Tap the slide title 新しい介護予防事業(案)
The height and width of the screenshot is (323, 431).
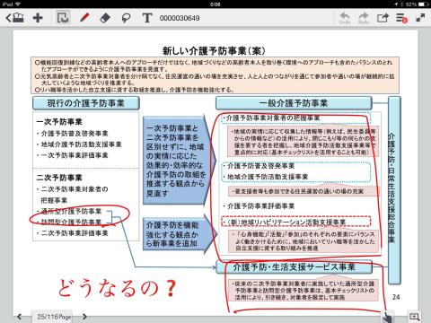pos(214,50)
